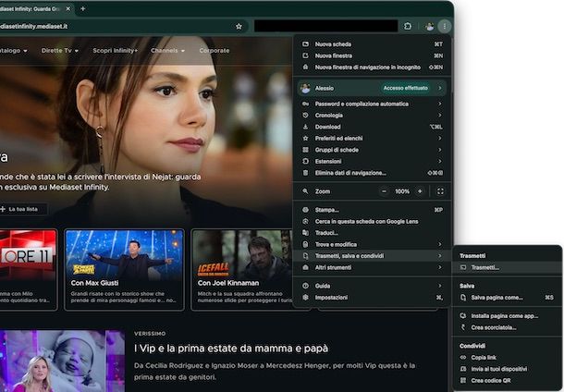The width and height of the screenshot is (564, 392).
Task: Expand Trasmetti, salva e condividi submenu
Action: [x=373, y=256]
